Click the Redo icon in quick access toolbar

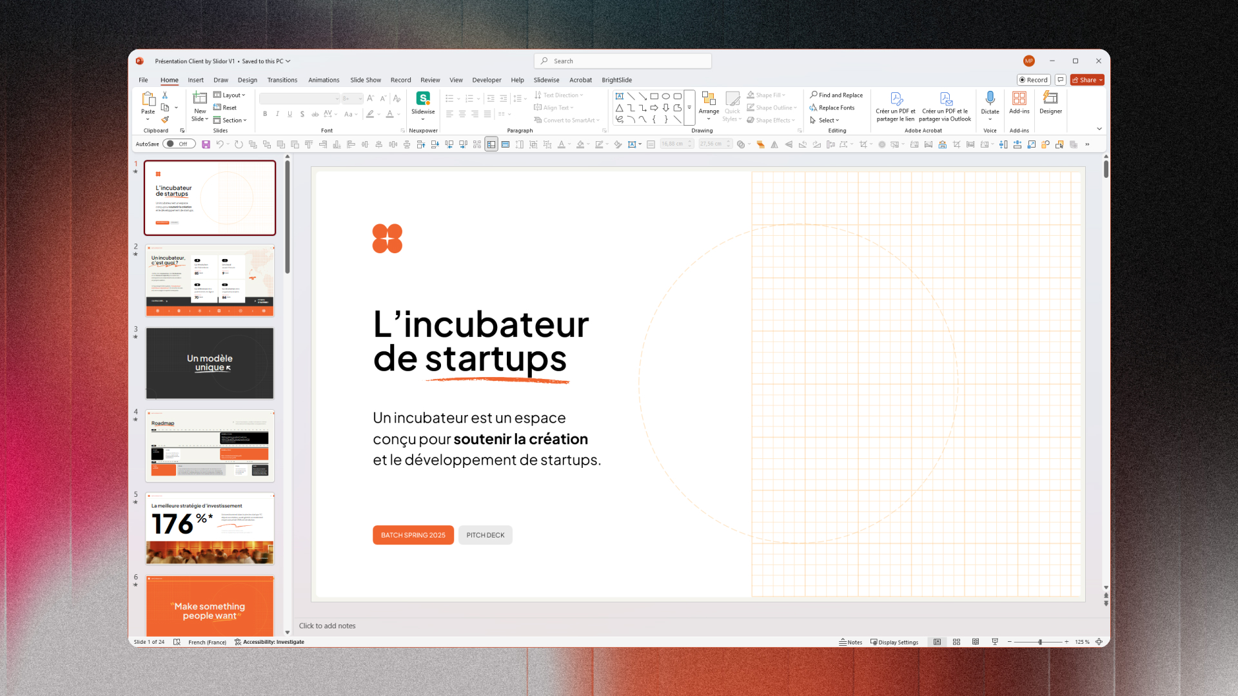[x=239, y=144]
